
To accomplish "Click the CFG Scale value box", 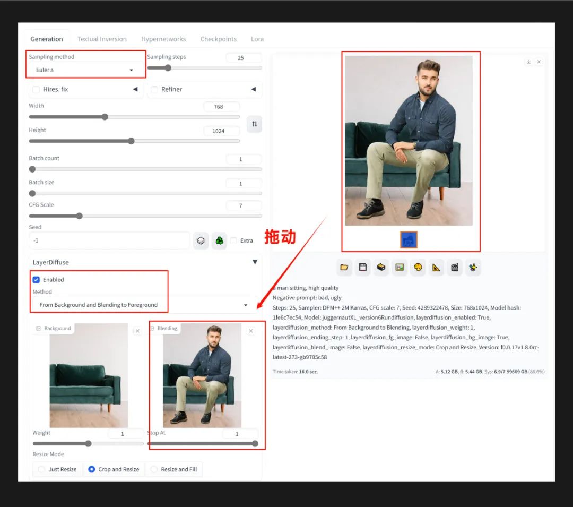I will [x=244, y=206].
